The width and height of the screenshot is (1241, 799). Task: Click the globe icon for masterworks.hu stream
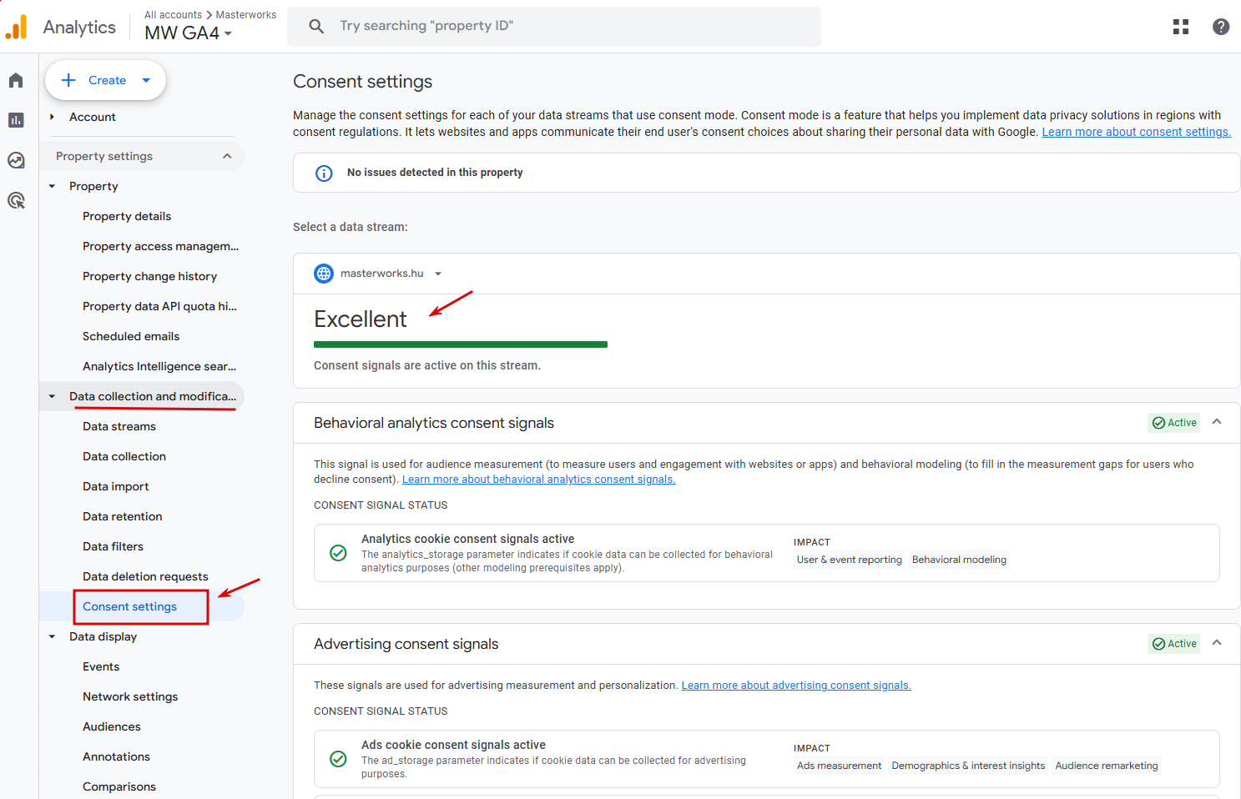pyautogui.click(x=324, y=274)
